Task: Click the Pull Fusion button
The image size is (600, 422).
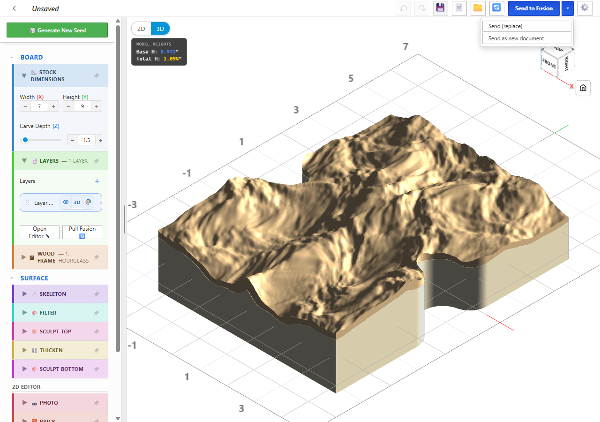Action: (82, 232)
